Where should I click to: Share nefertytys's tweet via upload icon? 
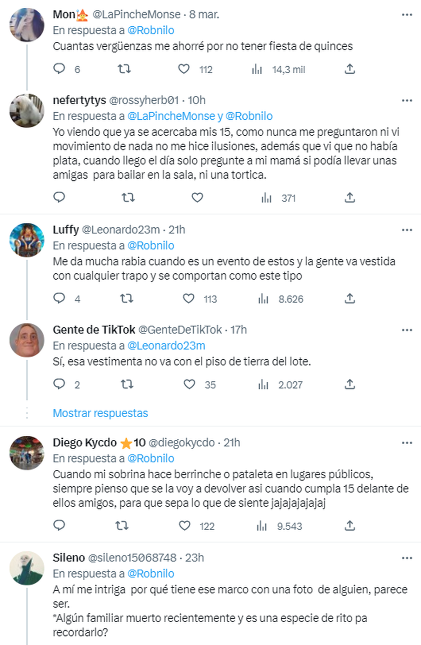(x=349, y=198)
